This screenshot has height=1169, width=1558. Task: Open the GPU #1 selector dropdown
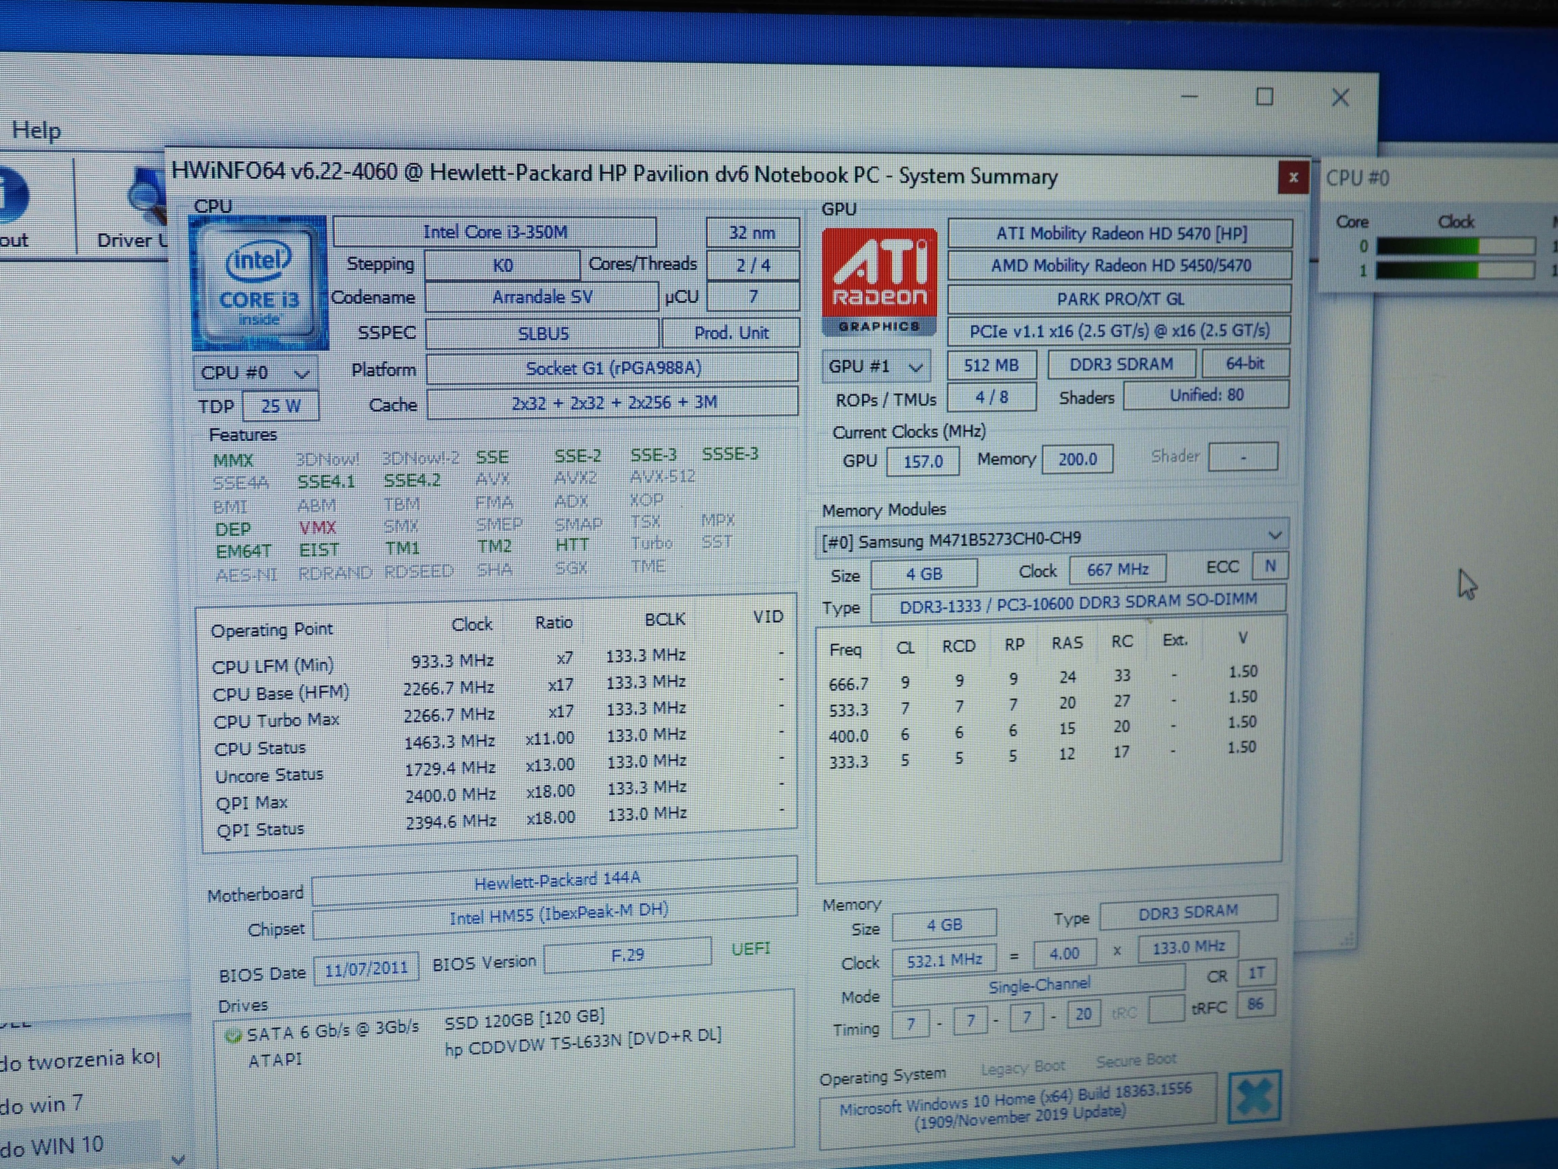(x=876, y=367)
